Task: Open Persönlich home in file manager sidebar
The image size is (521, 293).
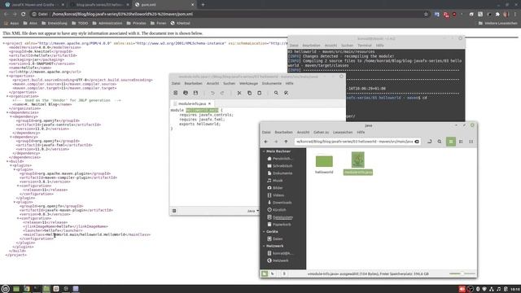Action: tap(282, 159)
